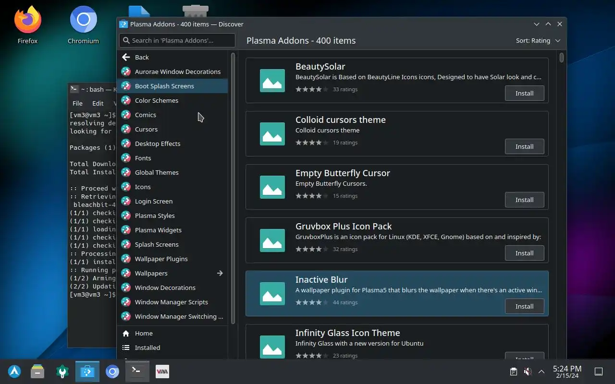Click the Desktop Effects category icon
This screenshot has height=384, width=615.
coord(126,144)
